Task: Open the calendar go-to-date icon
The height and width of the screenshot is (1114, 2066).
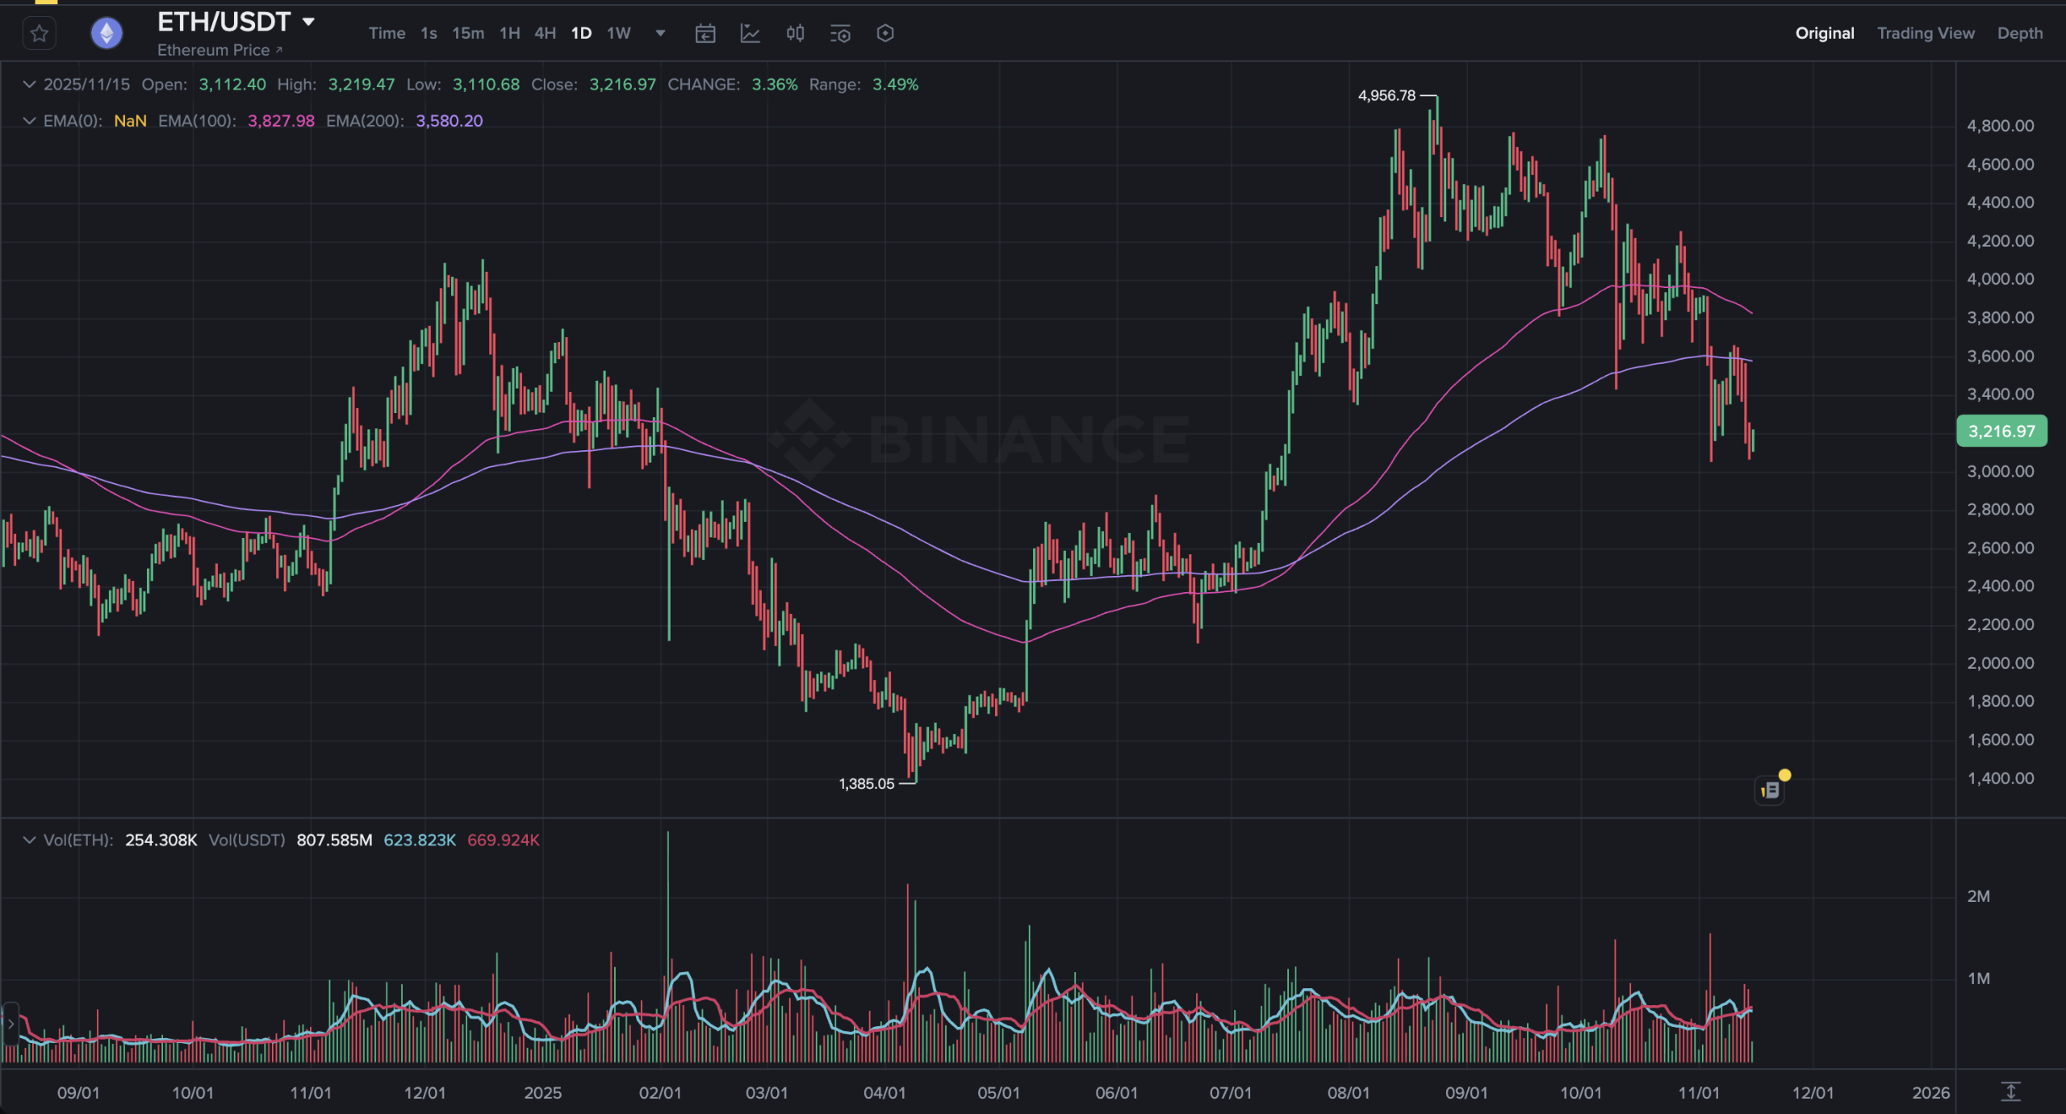Action: (x=705, y=34)
